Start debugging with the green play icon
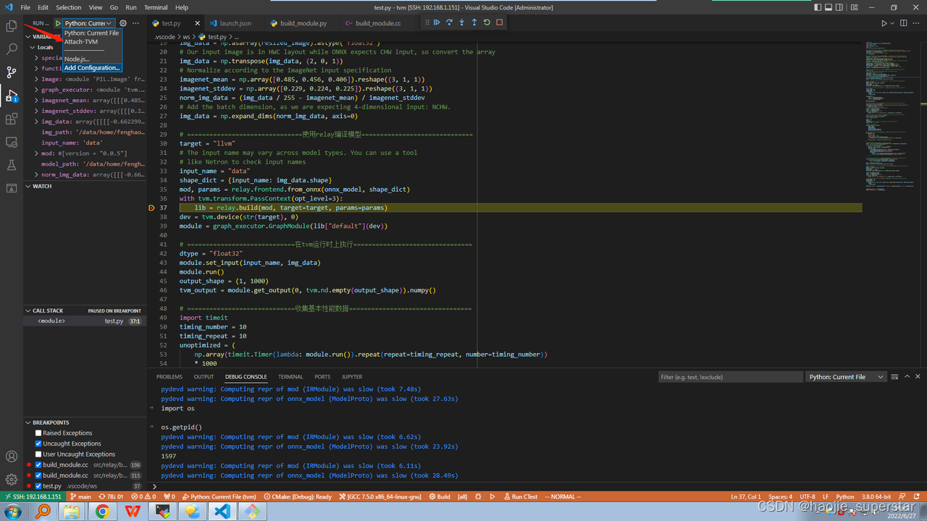The width and height of the screenshot is (927, 521). click(x=58, y=23)
